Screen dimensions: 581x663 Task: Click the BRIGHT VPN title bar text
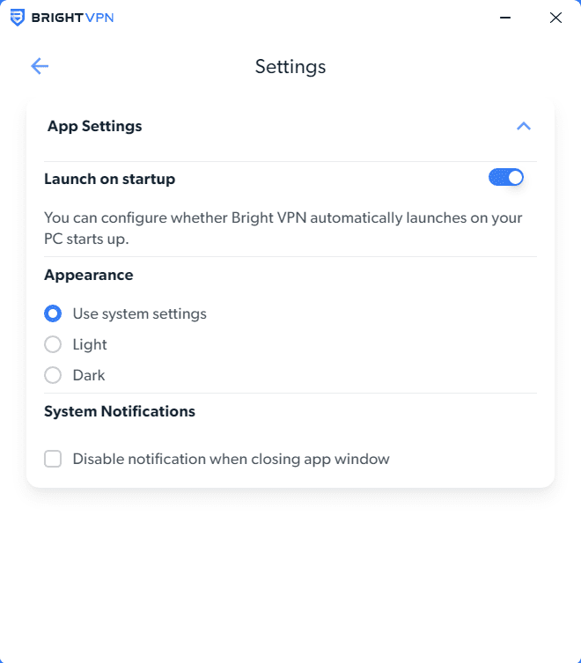(72, 18)
